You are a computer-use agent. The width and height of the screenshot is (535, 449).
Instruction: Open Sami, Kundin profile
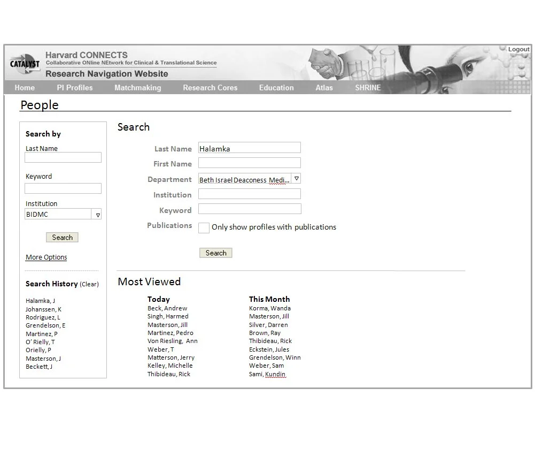click(267, 374)
